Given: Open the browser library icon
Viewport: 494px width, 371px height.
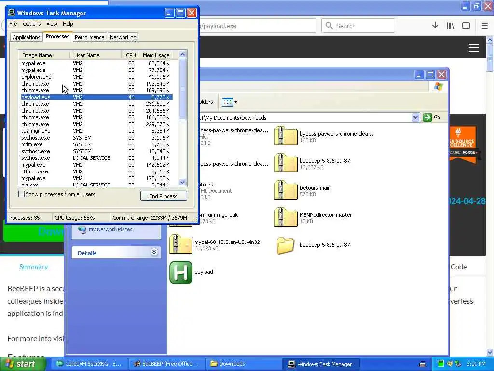Looking at the screenshot, I should 451,26.
